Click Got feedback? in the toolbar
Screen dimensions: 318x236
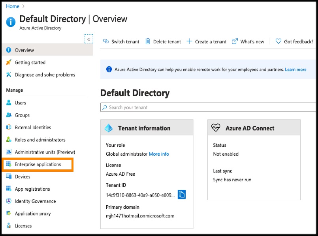point(294,41)
